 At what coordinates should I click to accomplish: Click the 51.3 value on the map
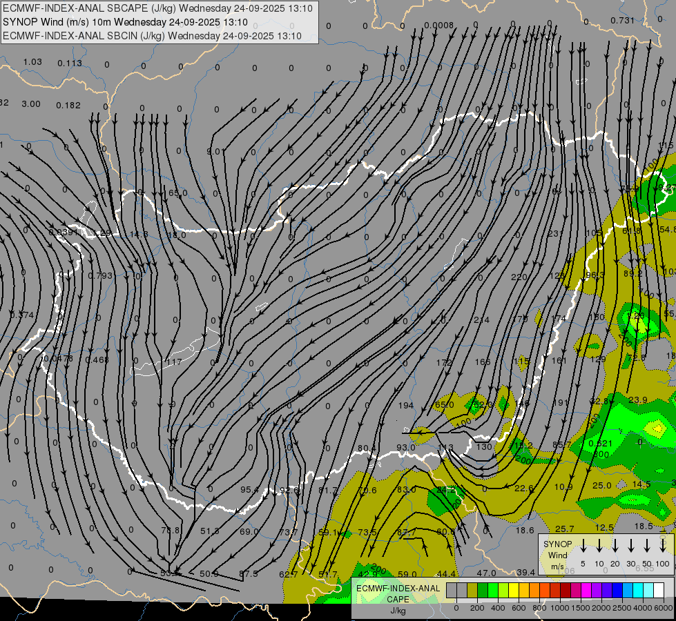[209, 531]
